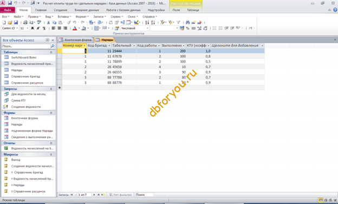Open the font size 11 dropdown
Screen dimensions: 338x204
coord(28,28)
